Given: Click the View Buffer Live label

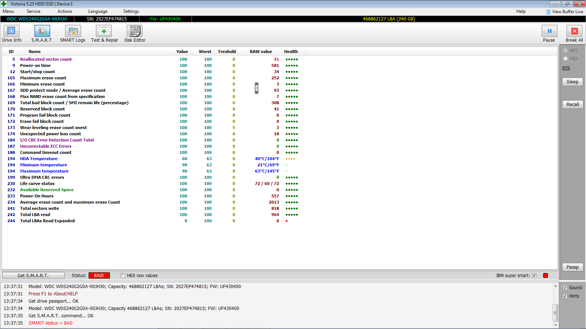Looking at the screenshot, I should coord(567,12).
